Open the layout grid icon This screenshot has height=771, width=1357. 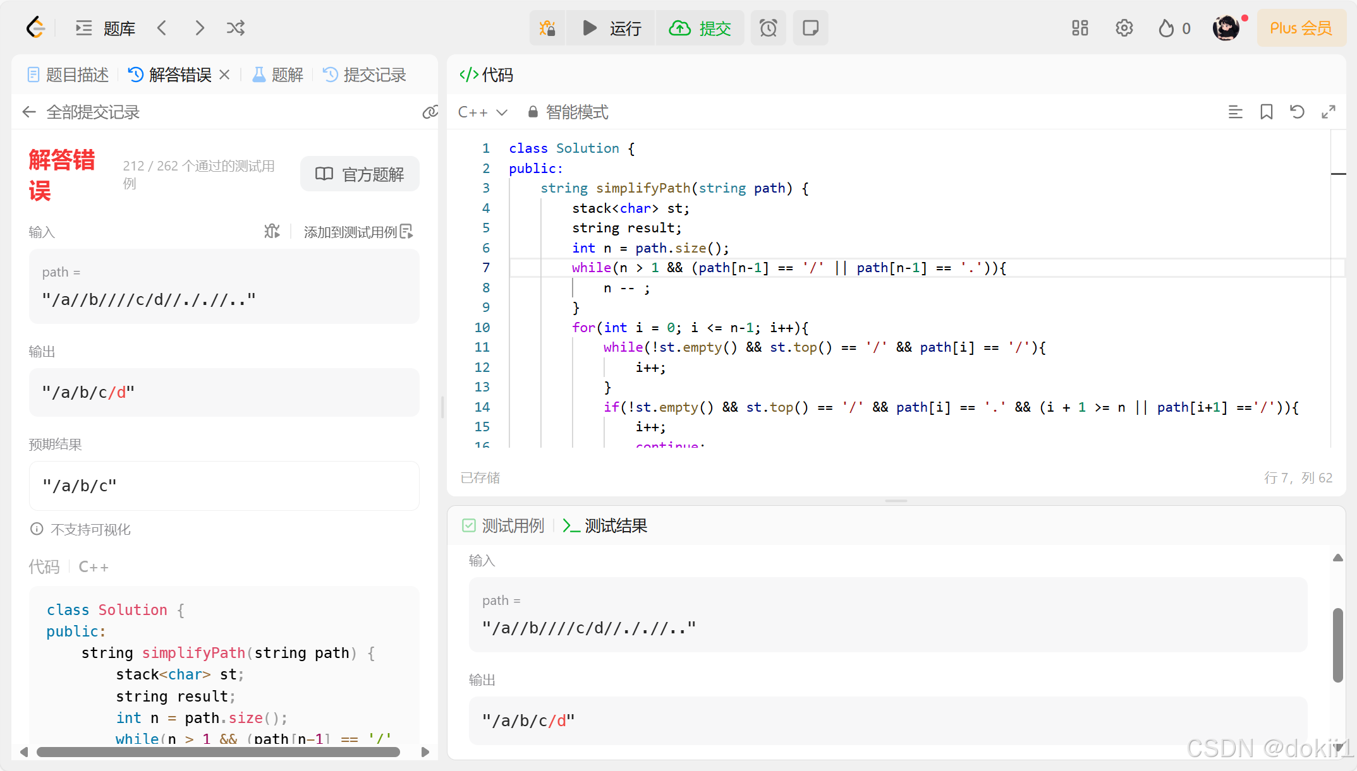pos(1080,28)
